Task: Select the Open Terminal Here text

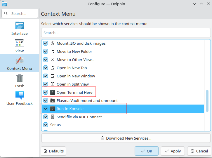Action: point(74,92)
